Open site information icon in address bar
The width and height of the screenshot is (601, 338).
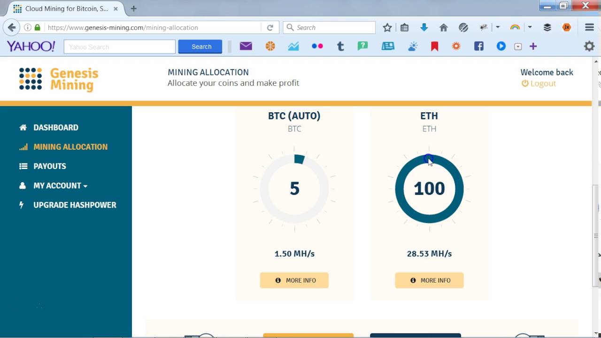tap(27, 28)
